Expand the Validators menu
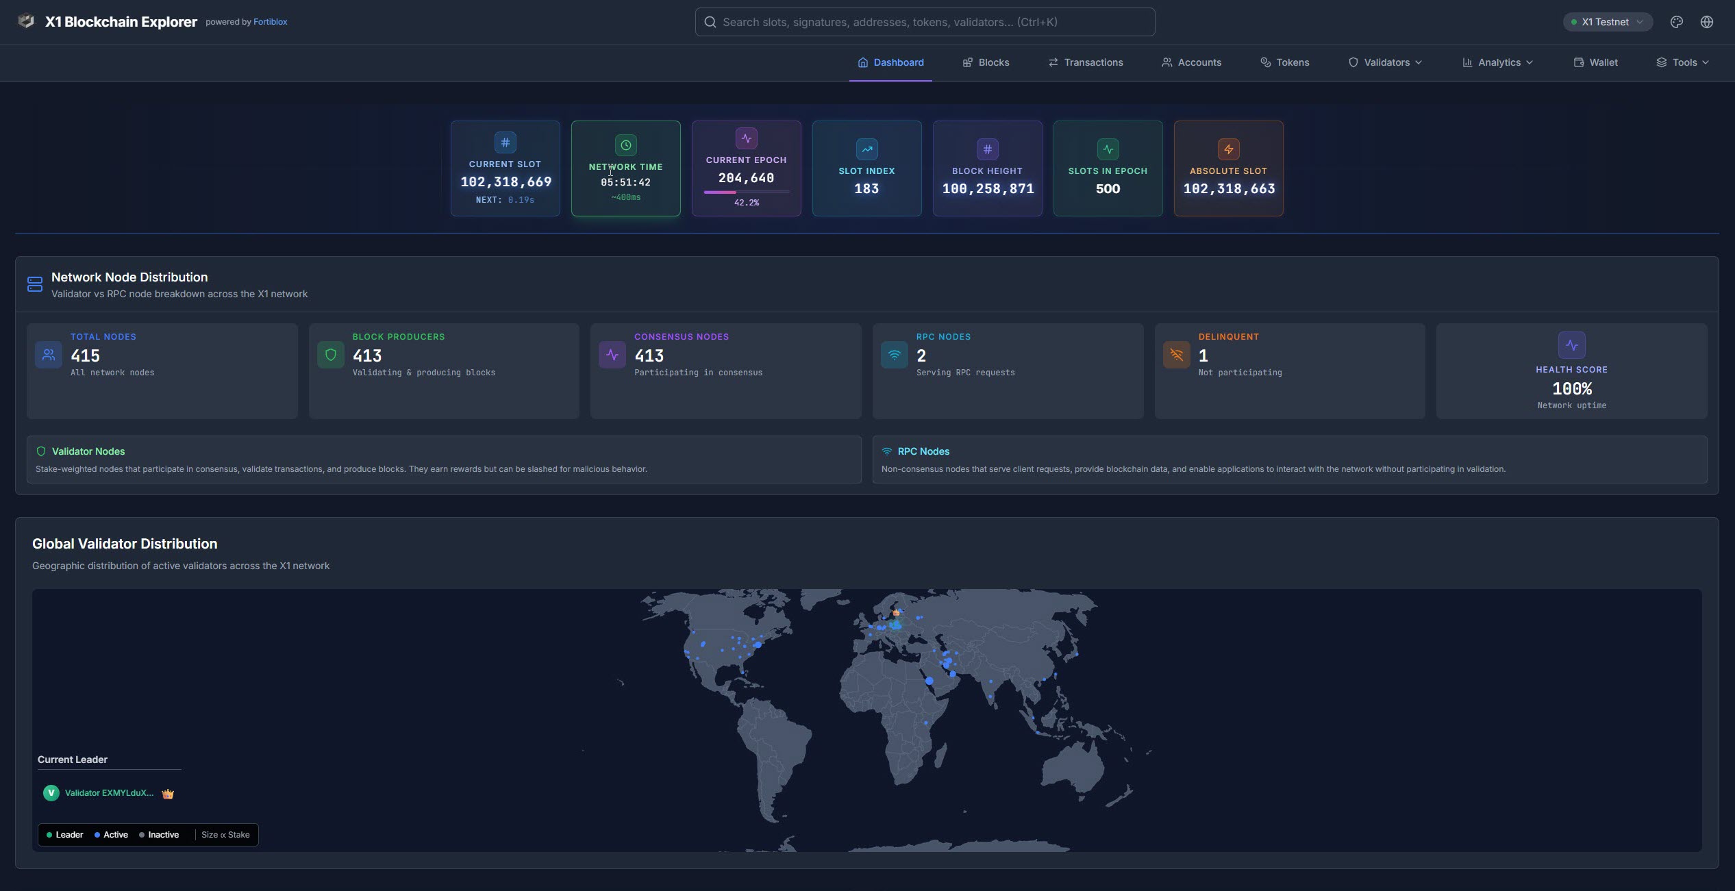 pos(1385,62)
